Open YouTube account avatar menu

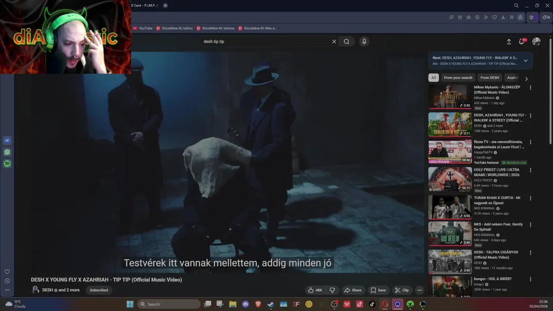pos(536,41)
